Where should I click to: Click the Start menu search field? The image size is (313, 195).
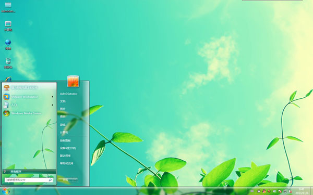pos(29,180)
